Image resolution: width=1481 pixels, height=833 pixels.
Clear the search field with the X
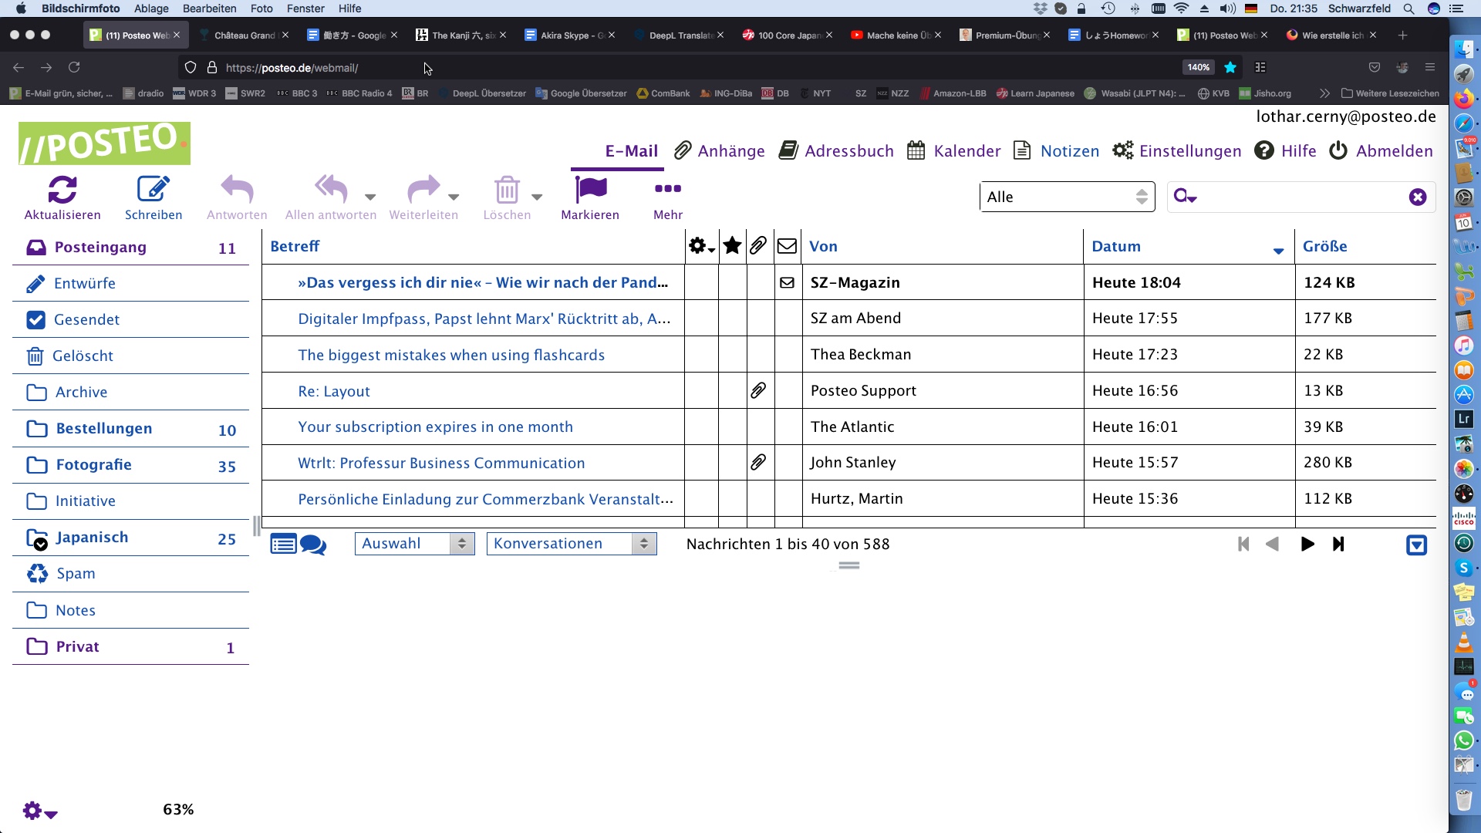[1418, 197]
